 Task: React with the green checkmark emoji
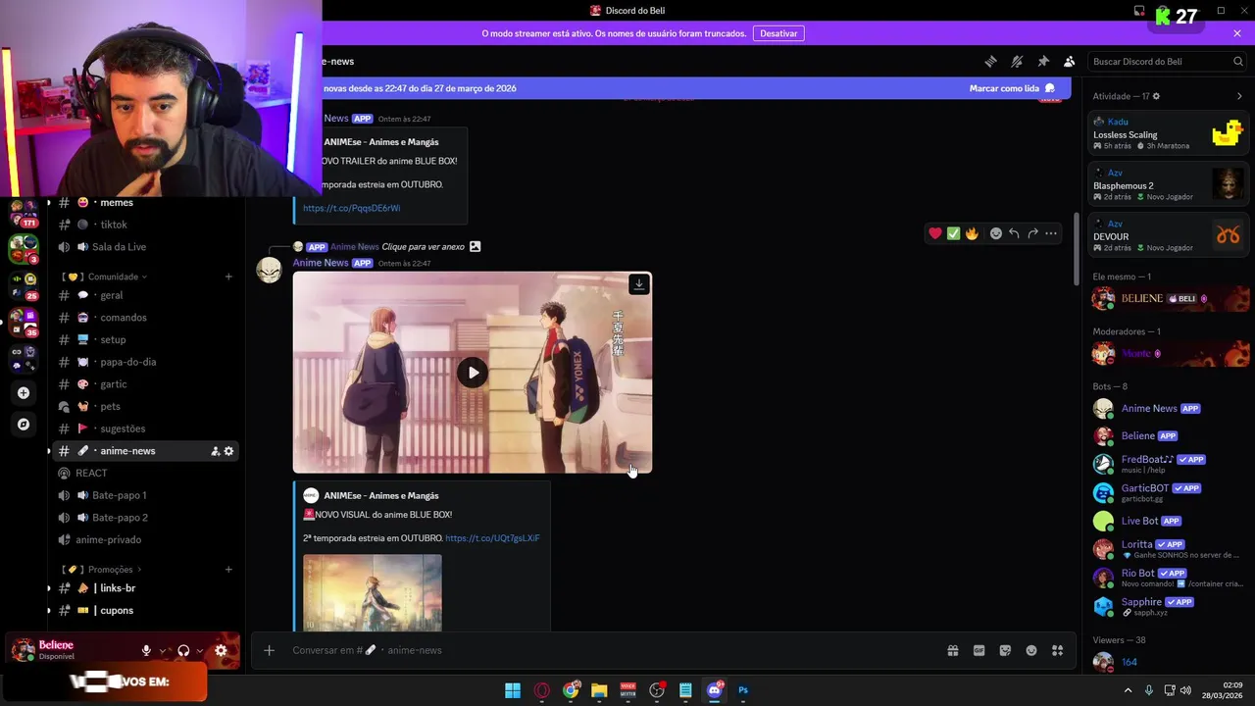click(x=953, y=233)
